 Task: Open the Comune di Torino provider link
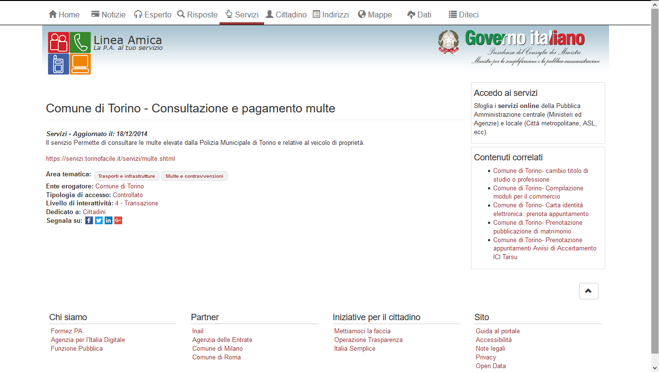coord(120,186)
